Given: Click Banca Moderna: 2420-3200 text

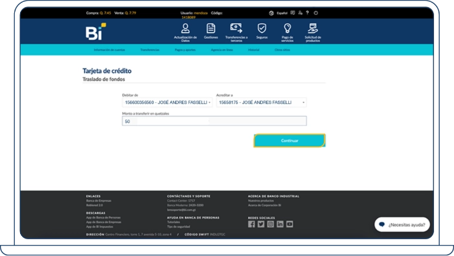Looking at the screenshot, I should point(185,205).
